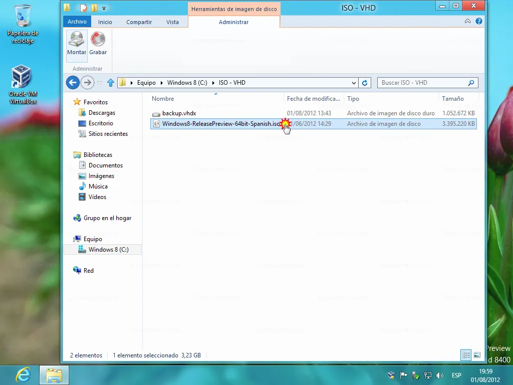Click the Herramientas de imagen de disco header
Screen dimensions: 513x385
pyautogui.click(x=234, y=9)
